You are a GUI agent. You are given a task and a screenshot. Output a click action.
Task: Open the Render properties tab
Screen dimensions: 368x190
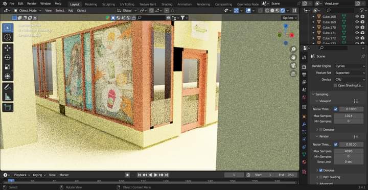pyautogui.click(x=304, y=67)
